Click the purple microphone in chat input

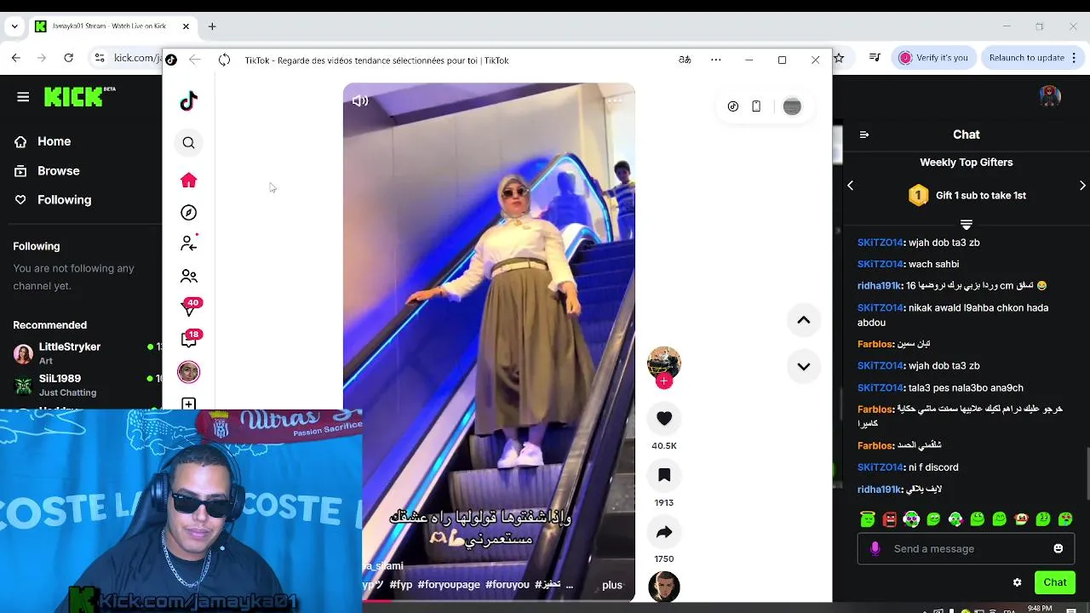tap(875, 549)
